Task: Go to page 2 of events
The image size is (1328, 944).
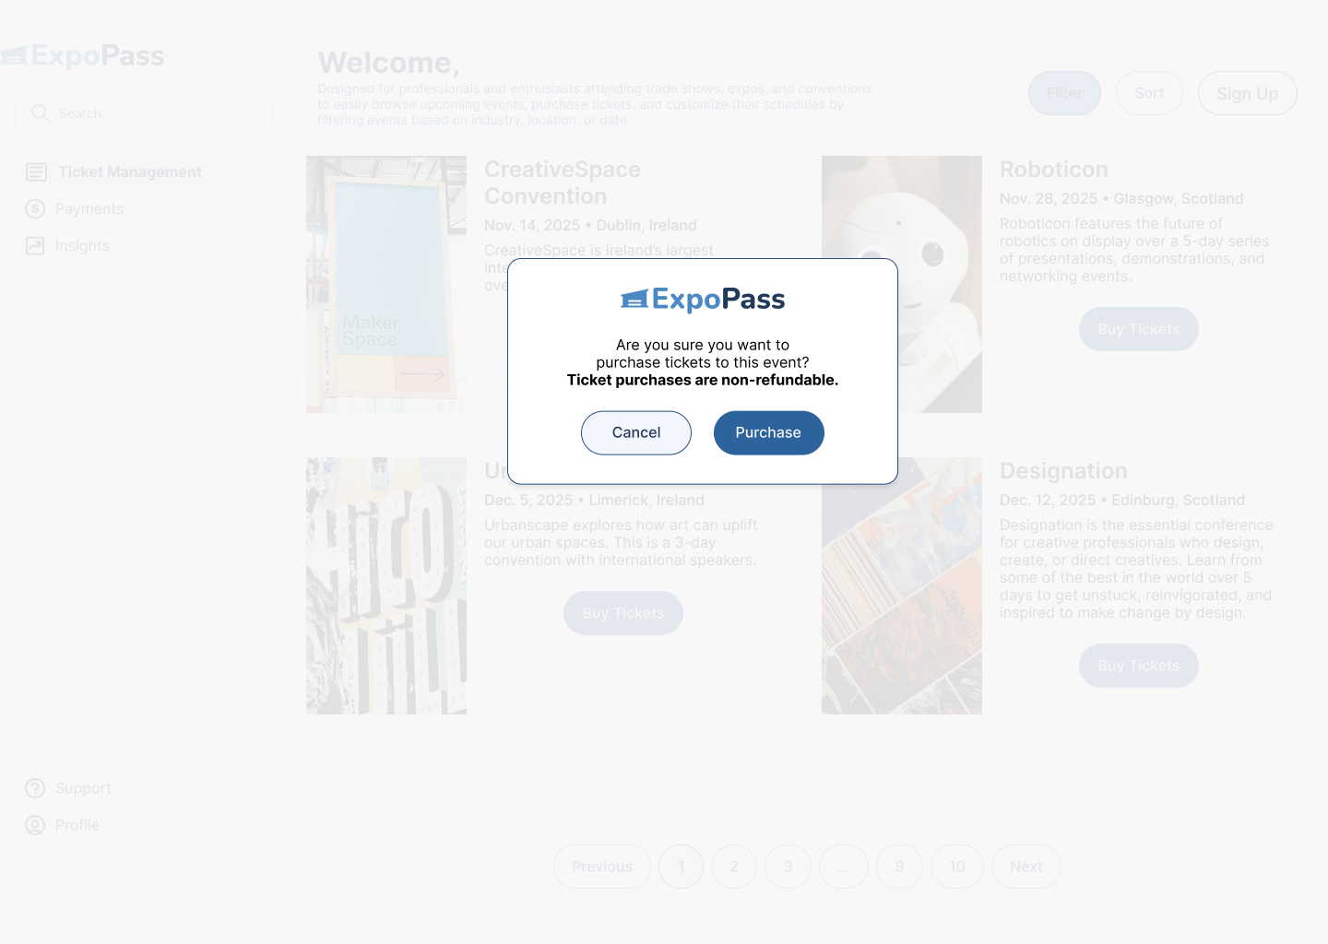Action: tap(734, 867)
